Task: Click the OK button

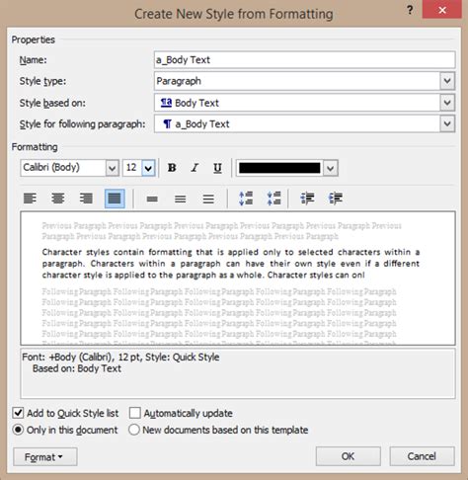Action: 349,456
